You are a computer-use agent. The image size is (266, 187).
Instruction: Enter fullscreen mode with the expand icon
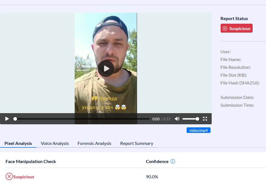coord(205,119)
